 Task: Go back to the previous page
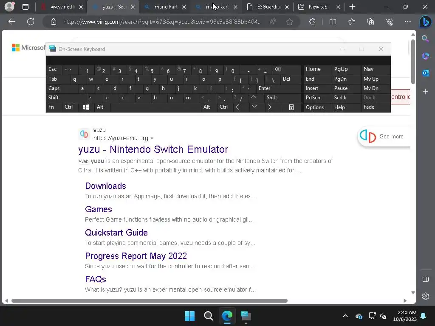(11, 22)
